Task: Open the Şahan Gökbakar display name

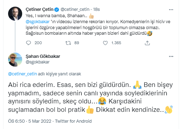Action: coord(43,56)
